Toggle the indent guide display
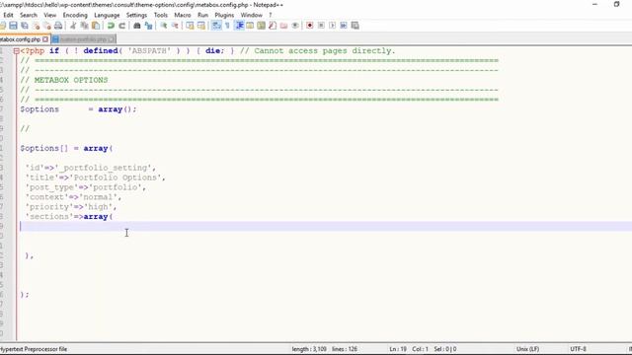 point(239,26)
